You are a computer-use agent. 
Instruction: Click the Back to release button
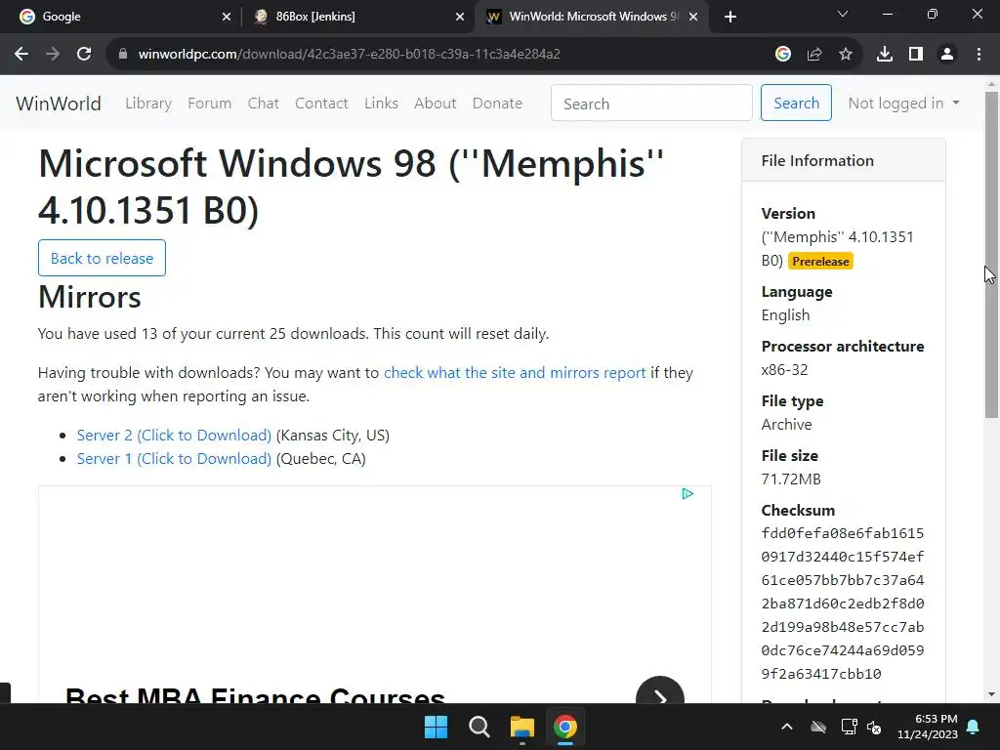pos(102,258)
